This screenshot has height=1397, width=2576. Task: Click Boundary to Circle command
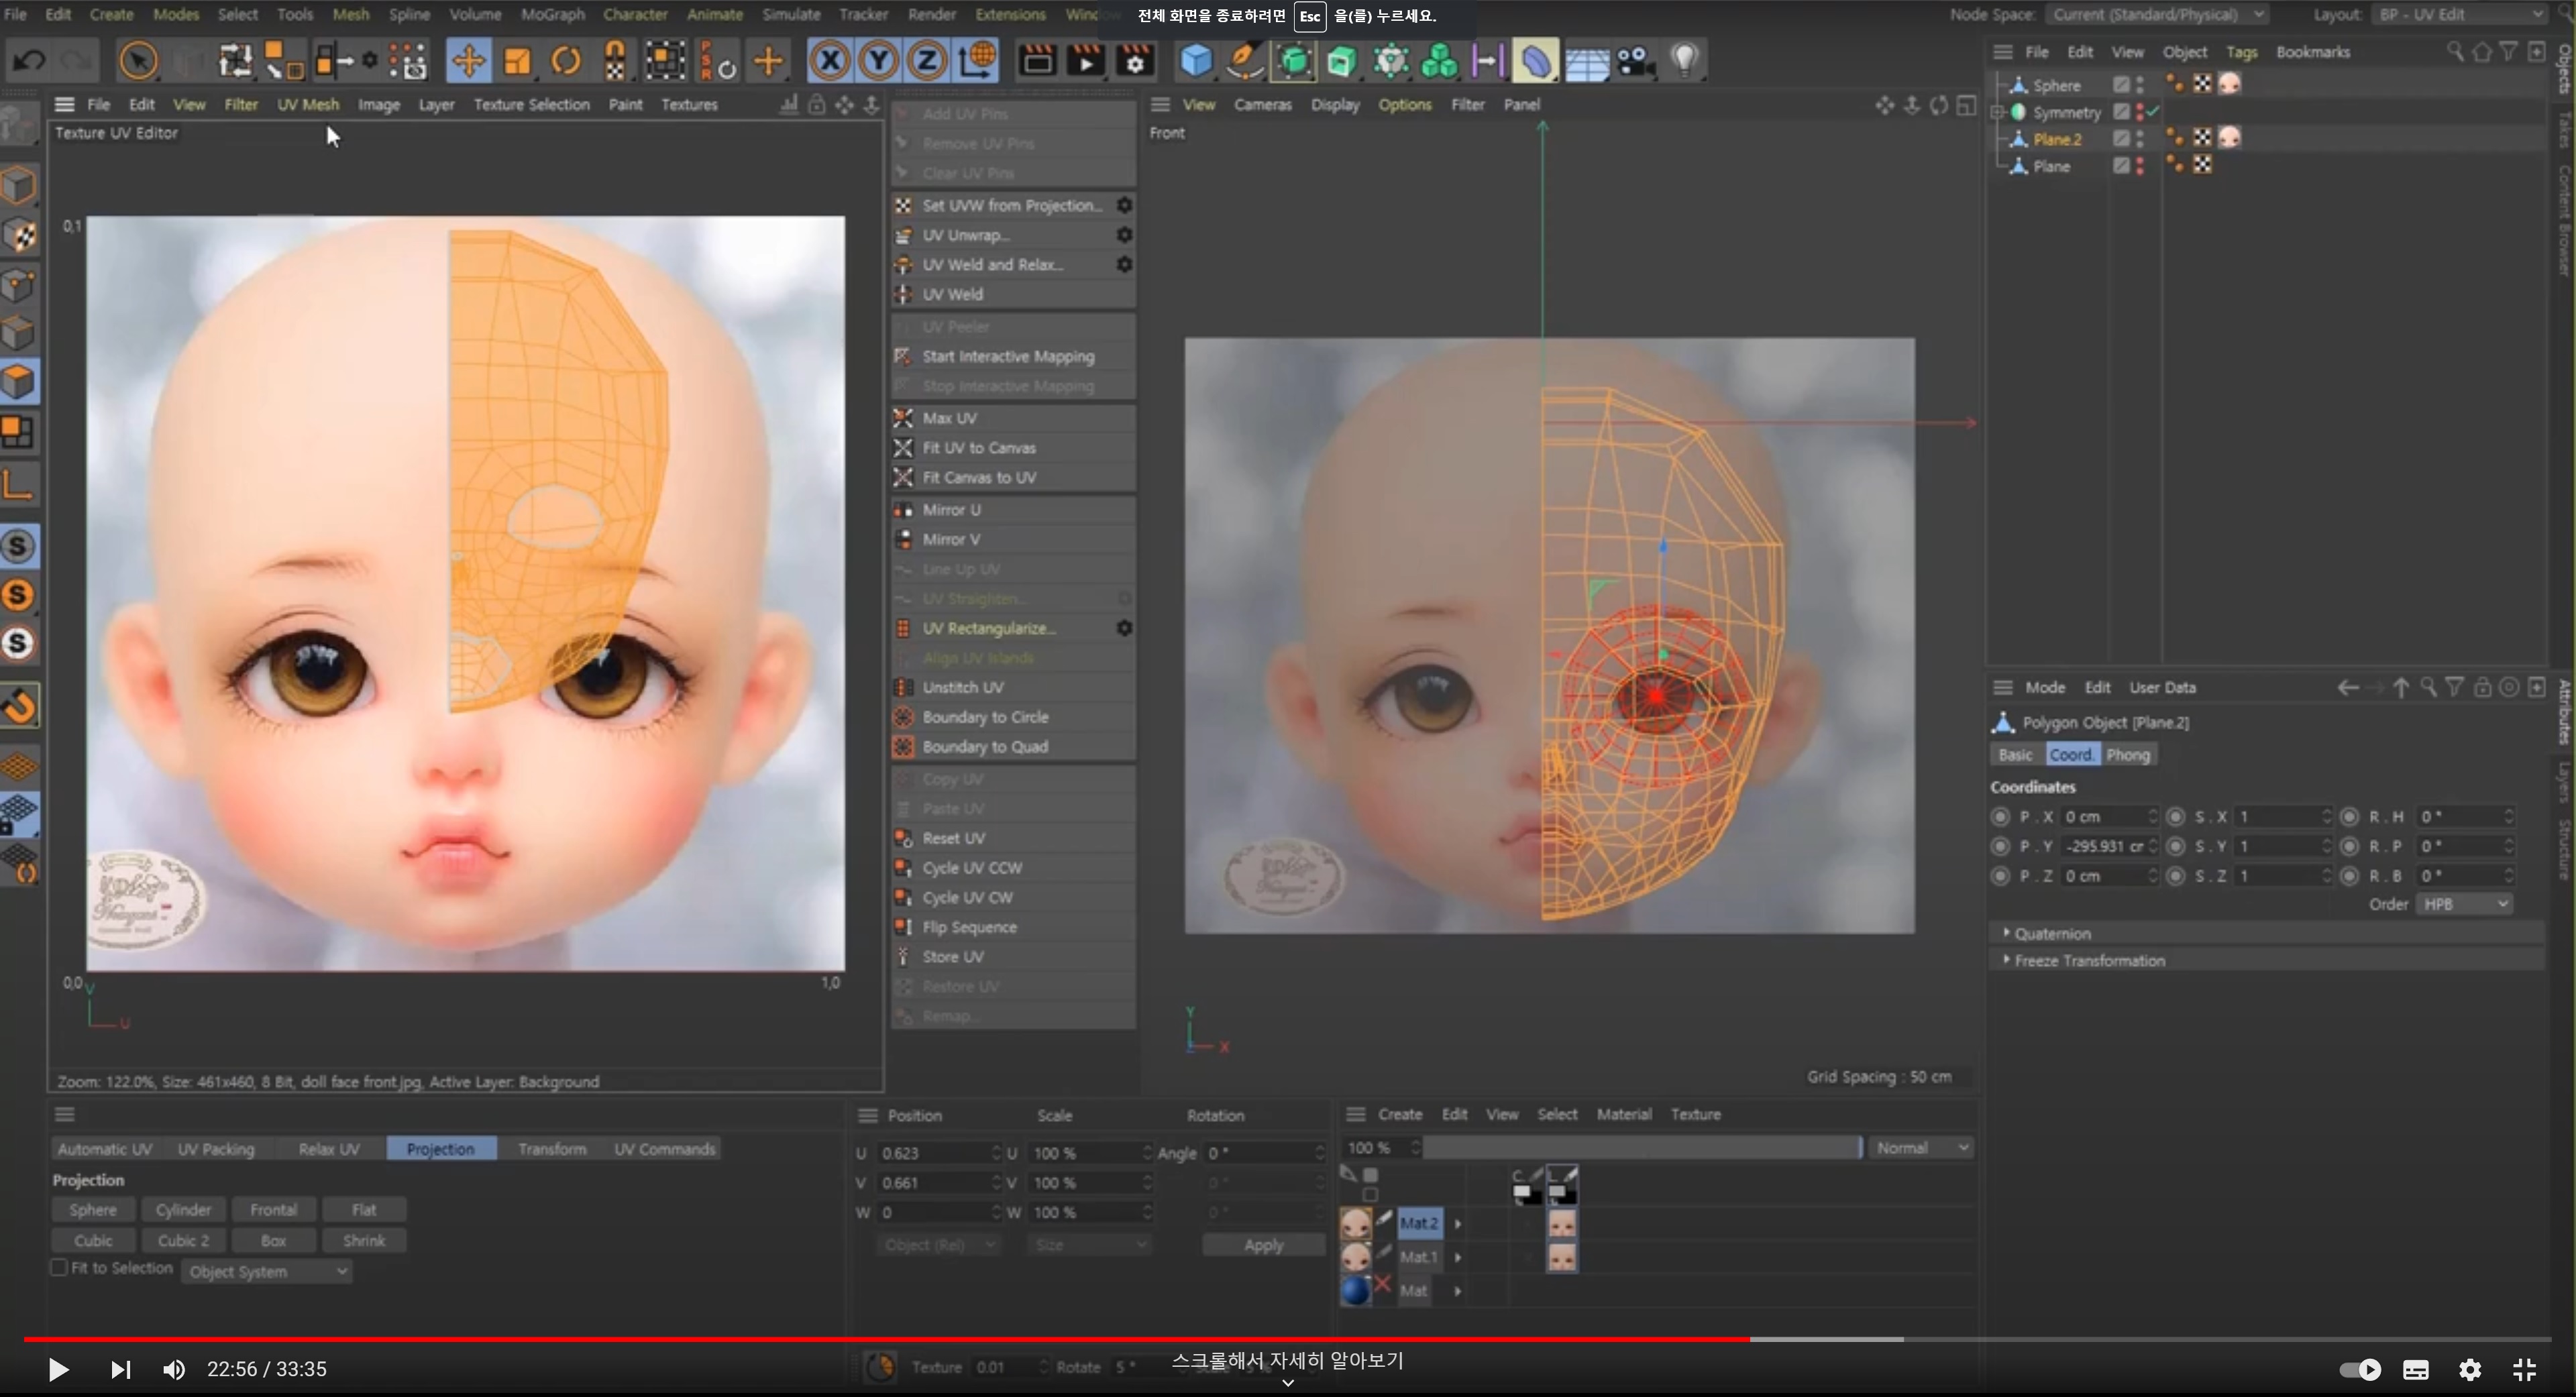click(x=1013, y=717)
